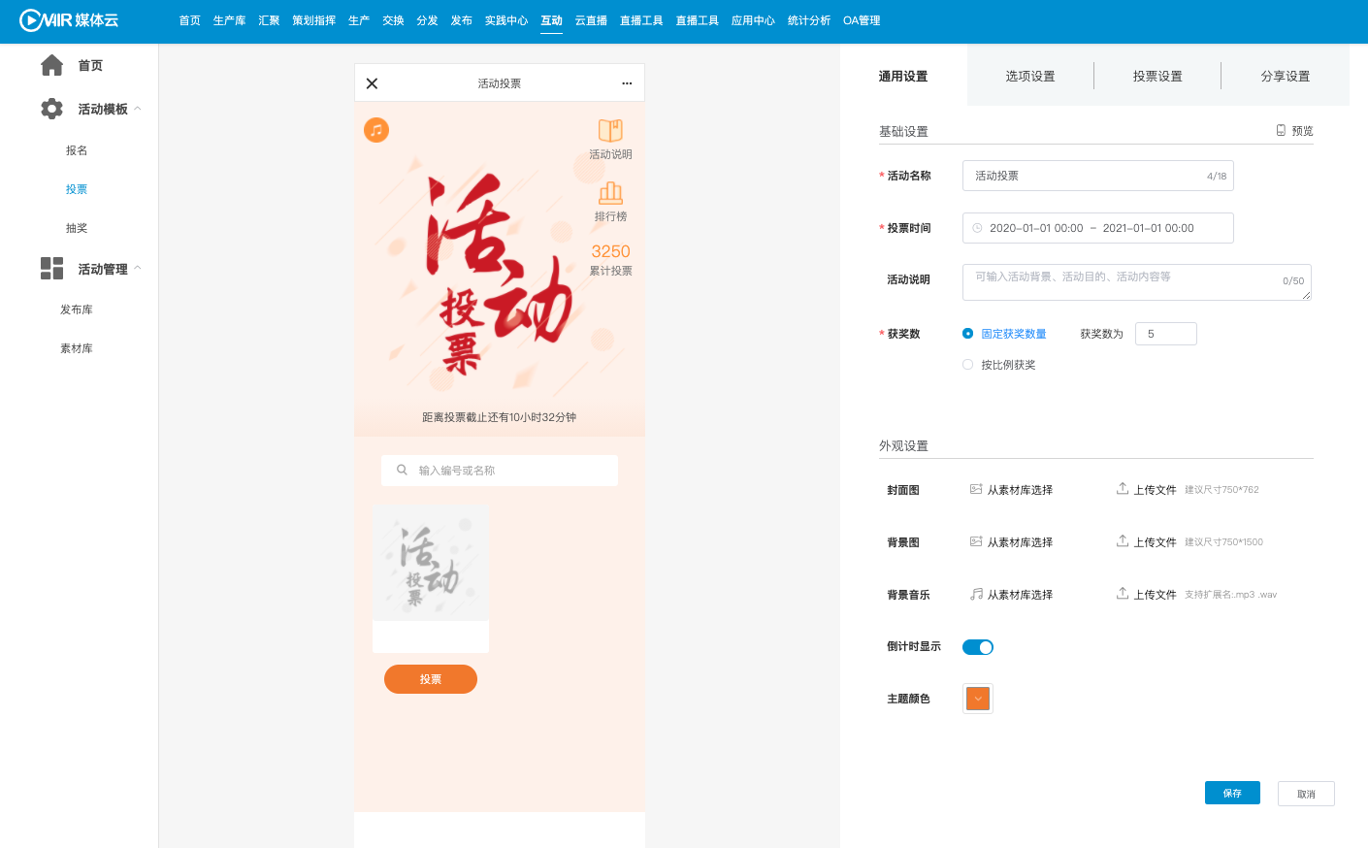Select the 按比例获奖 radio option

[967, 365]
